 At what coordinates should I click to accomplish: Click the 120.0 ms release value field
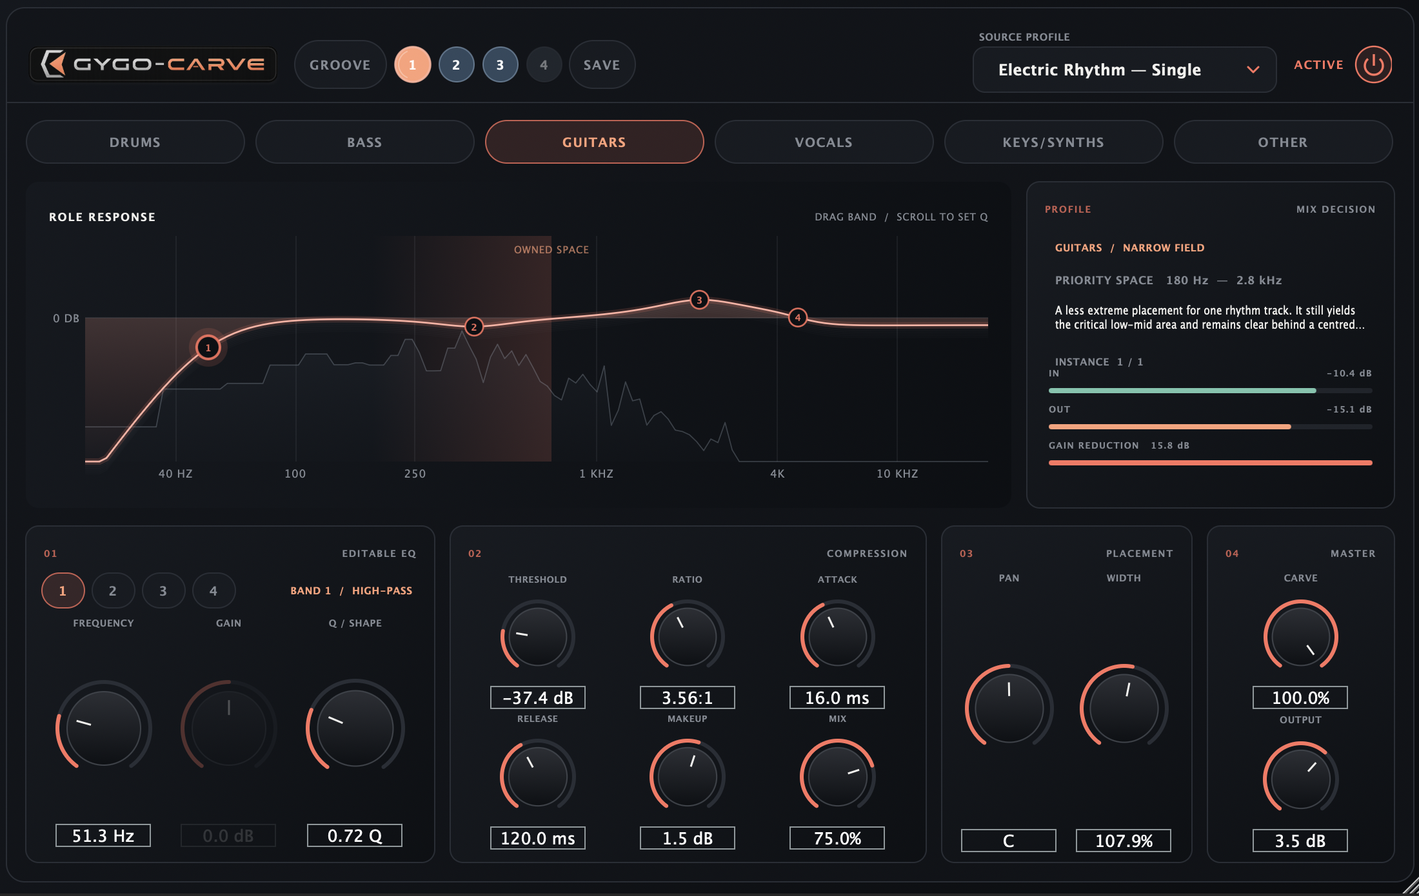click(x=538, y=838)
